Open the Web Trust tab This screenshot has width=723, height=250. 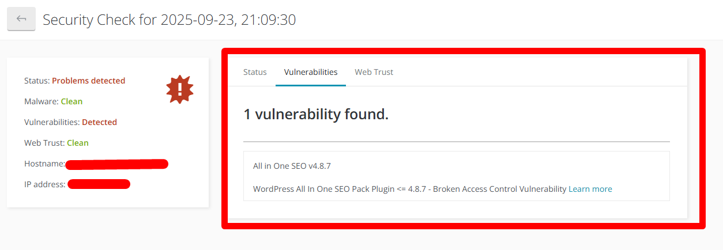(374, 72)
